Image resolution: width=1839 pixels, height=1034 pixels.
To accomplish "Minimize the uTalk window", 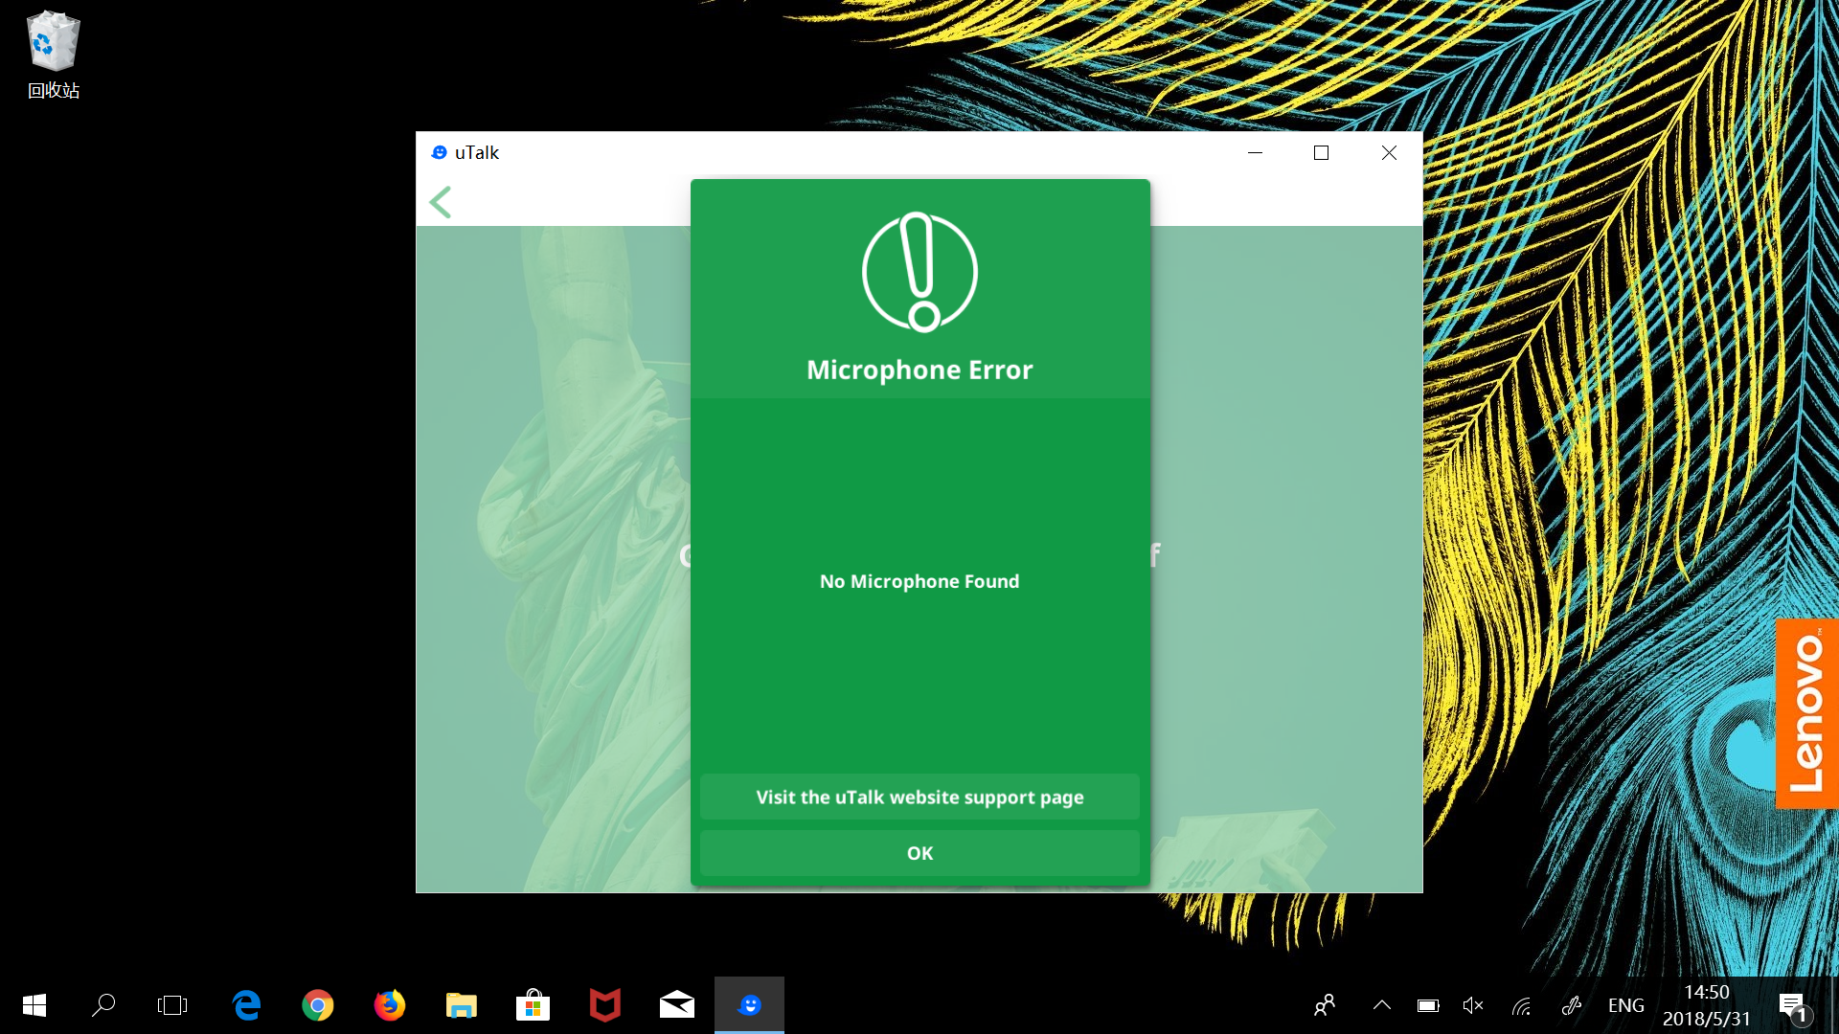I will (x=1255, y=152).
